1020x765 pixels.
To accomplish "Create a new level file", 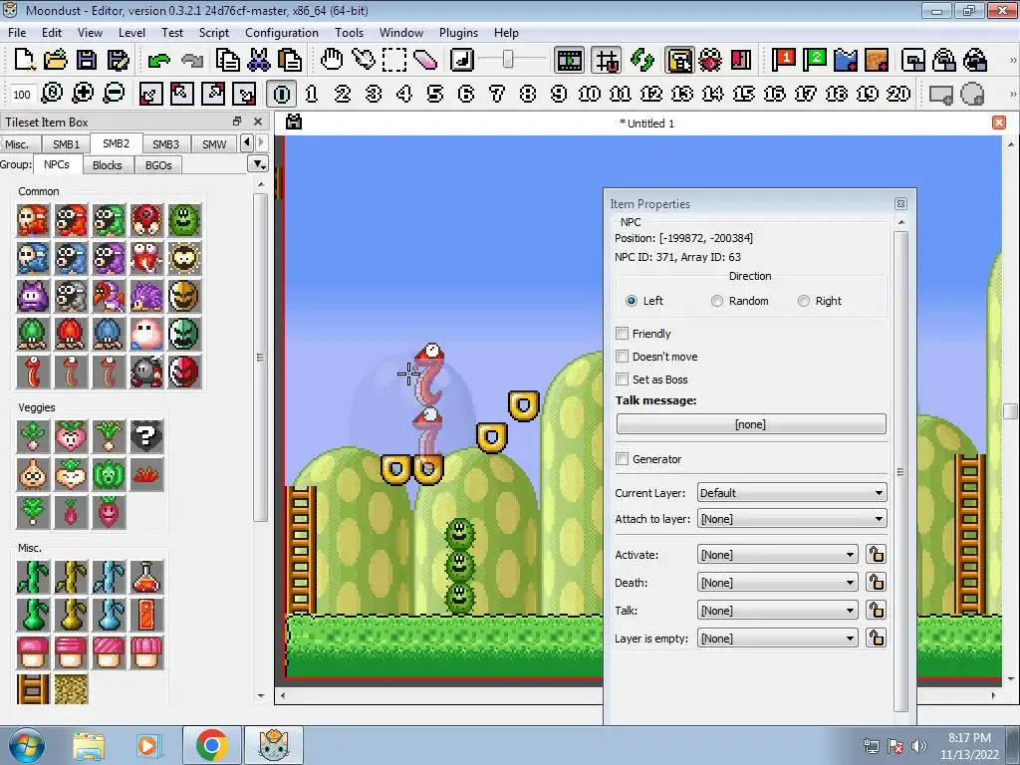I will 25,60.
